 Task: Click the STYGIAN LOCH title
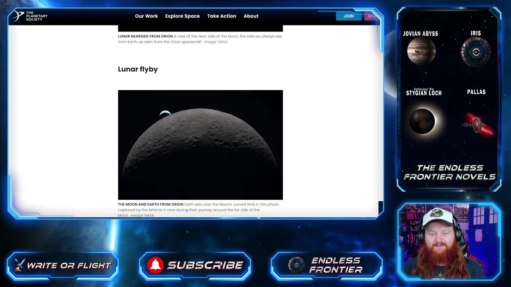(x=424, y=93)
